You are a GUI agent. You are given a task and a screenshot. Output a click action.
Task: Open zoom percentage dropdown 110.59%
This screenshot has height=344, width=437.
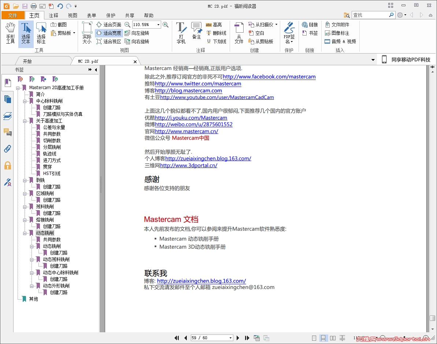coord(158,25)
